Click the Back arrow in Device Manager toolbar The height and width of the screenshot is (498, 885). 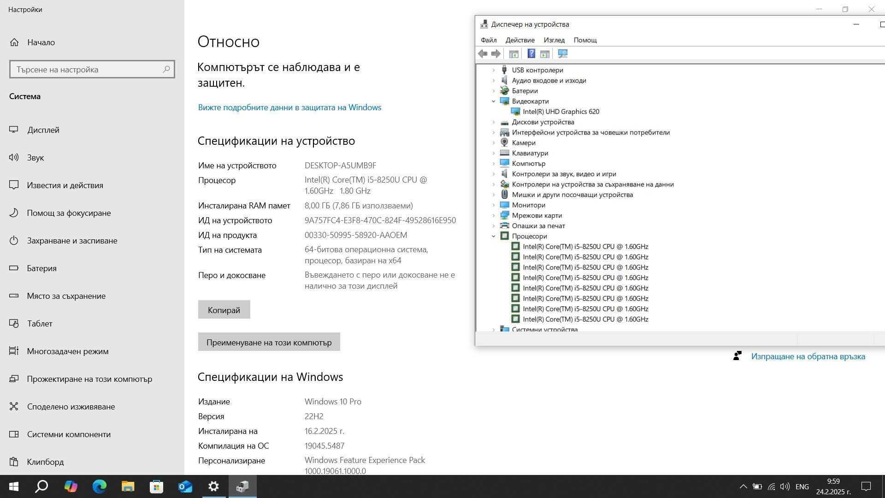coord(483,54)
